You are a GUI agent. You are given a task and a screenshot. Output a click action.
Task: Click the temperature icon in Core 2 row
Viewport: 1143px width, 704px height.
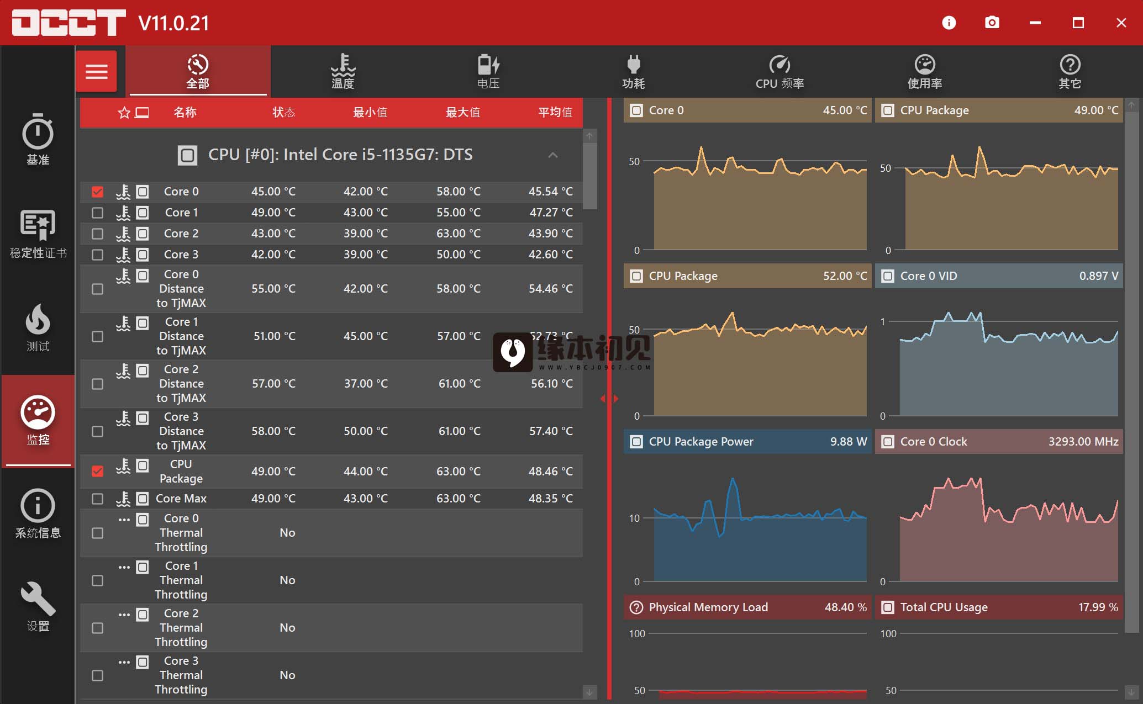click(123, 234)
